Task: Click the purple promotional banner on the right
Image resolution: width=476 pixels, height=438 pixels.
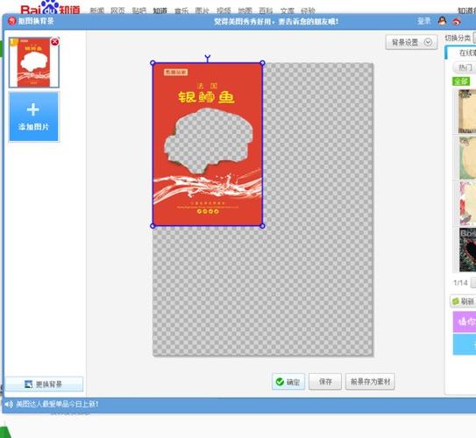Action: pos(465,321)
